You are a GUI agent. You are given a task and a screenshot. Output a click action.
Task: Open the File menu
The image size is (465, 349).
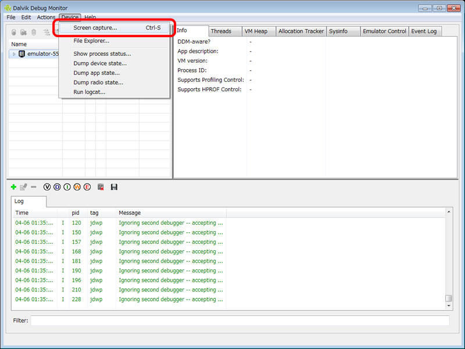coord(11,17)
